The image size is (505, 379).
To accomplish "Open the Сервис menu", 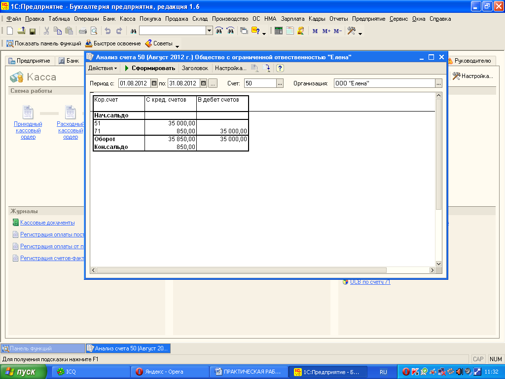I will click(x=398, y=19).
